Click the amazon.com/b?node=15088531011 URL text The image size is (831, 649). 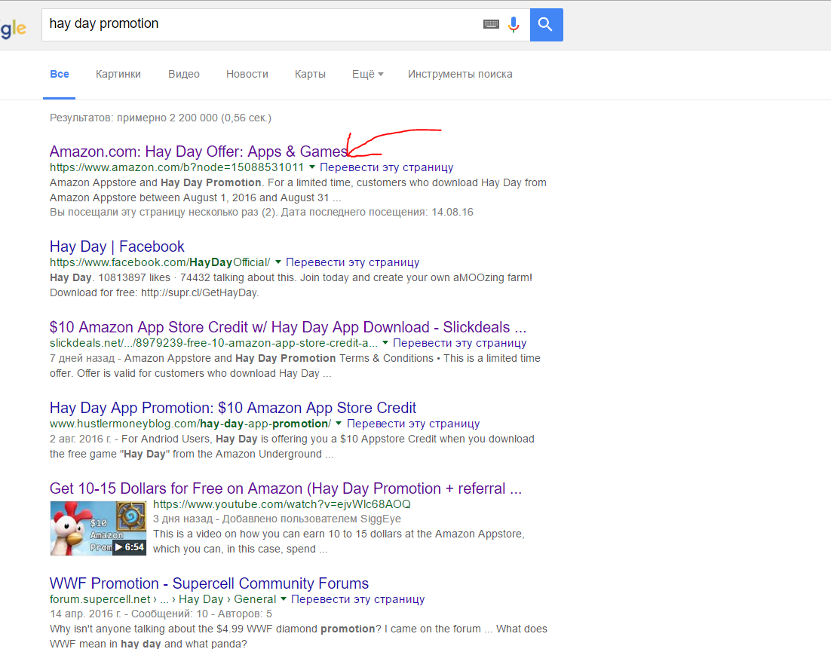(177, 167)
